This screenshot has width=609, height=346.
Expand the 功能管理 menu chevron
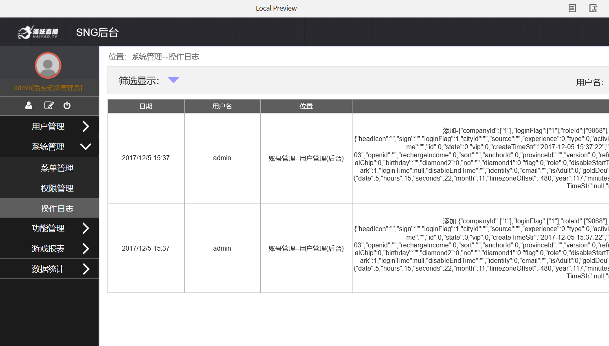click(86, 228)
